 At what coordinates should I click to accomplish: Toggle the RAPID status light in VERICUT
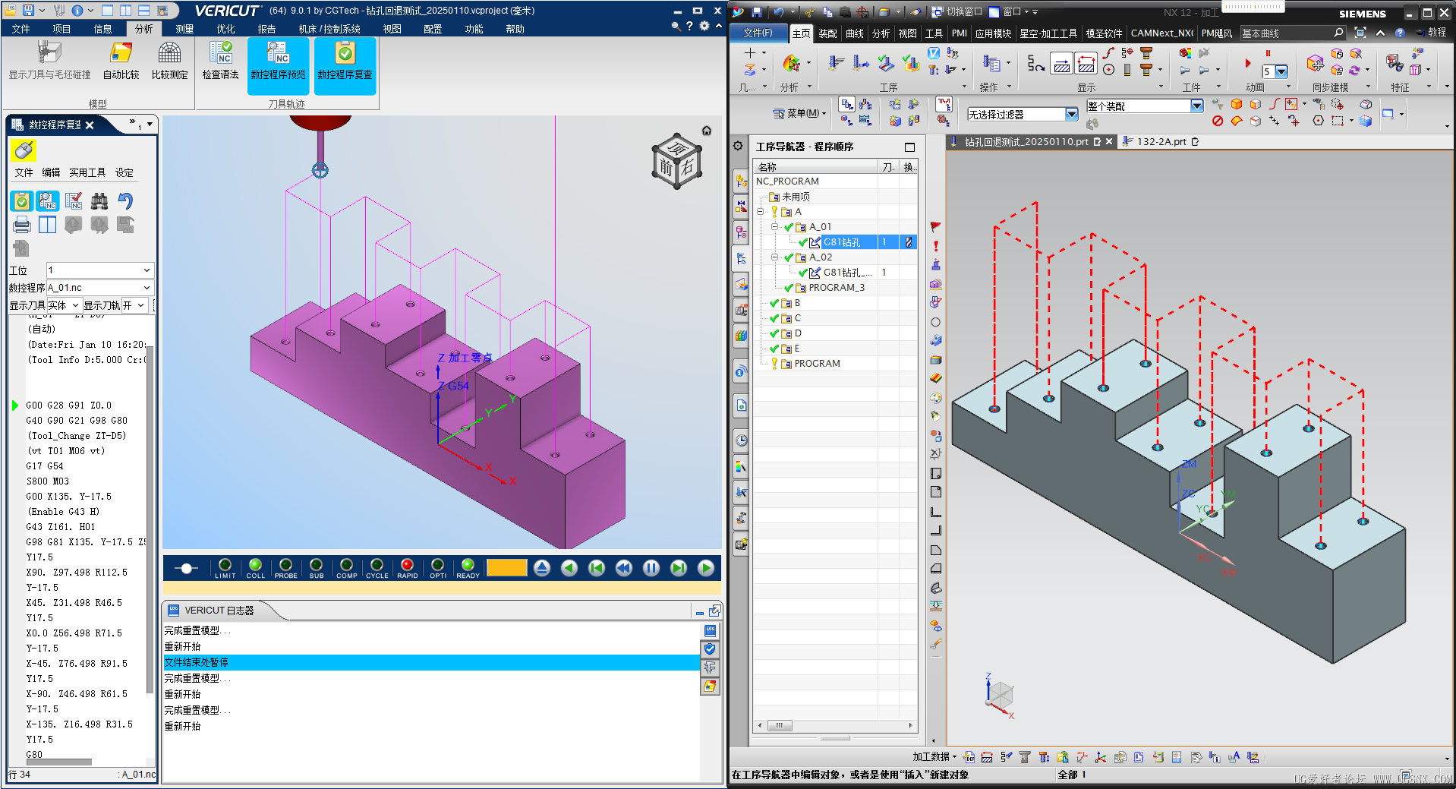408,565
